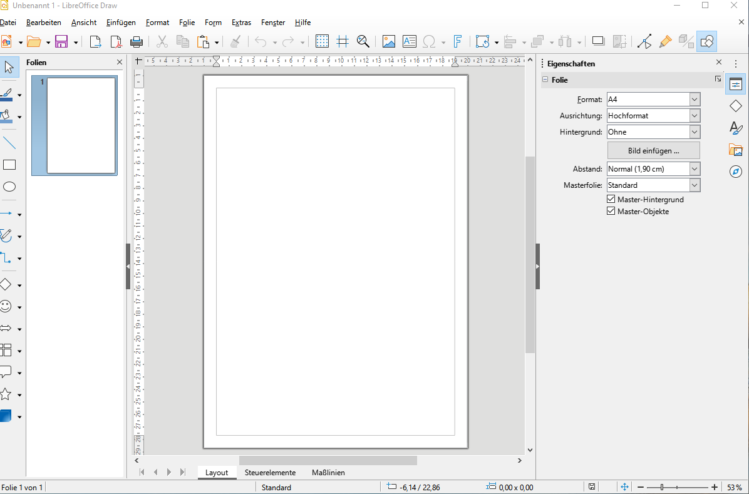The height and width of the screenshot is (494, 749).
Task: Choose the ellipse shape tool
Action: pos(9,187)
